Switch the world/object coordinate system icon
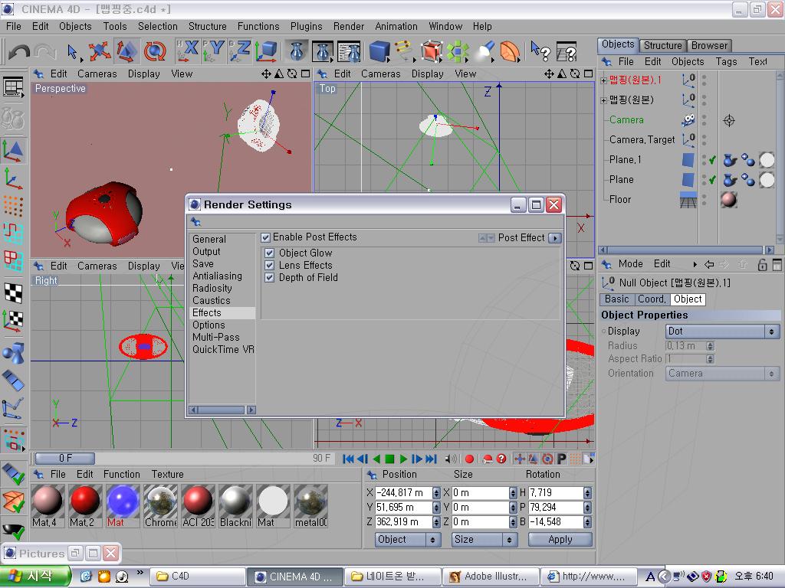Screen dimensions: 785x588 266,51
